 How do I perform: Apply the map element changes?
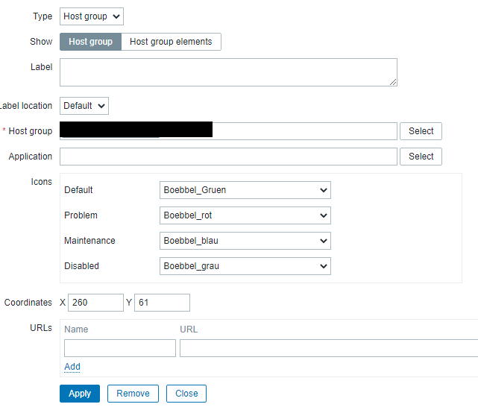pos(80,394)
